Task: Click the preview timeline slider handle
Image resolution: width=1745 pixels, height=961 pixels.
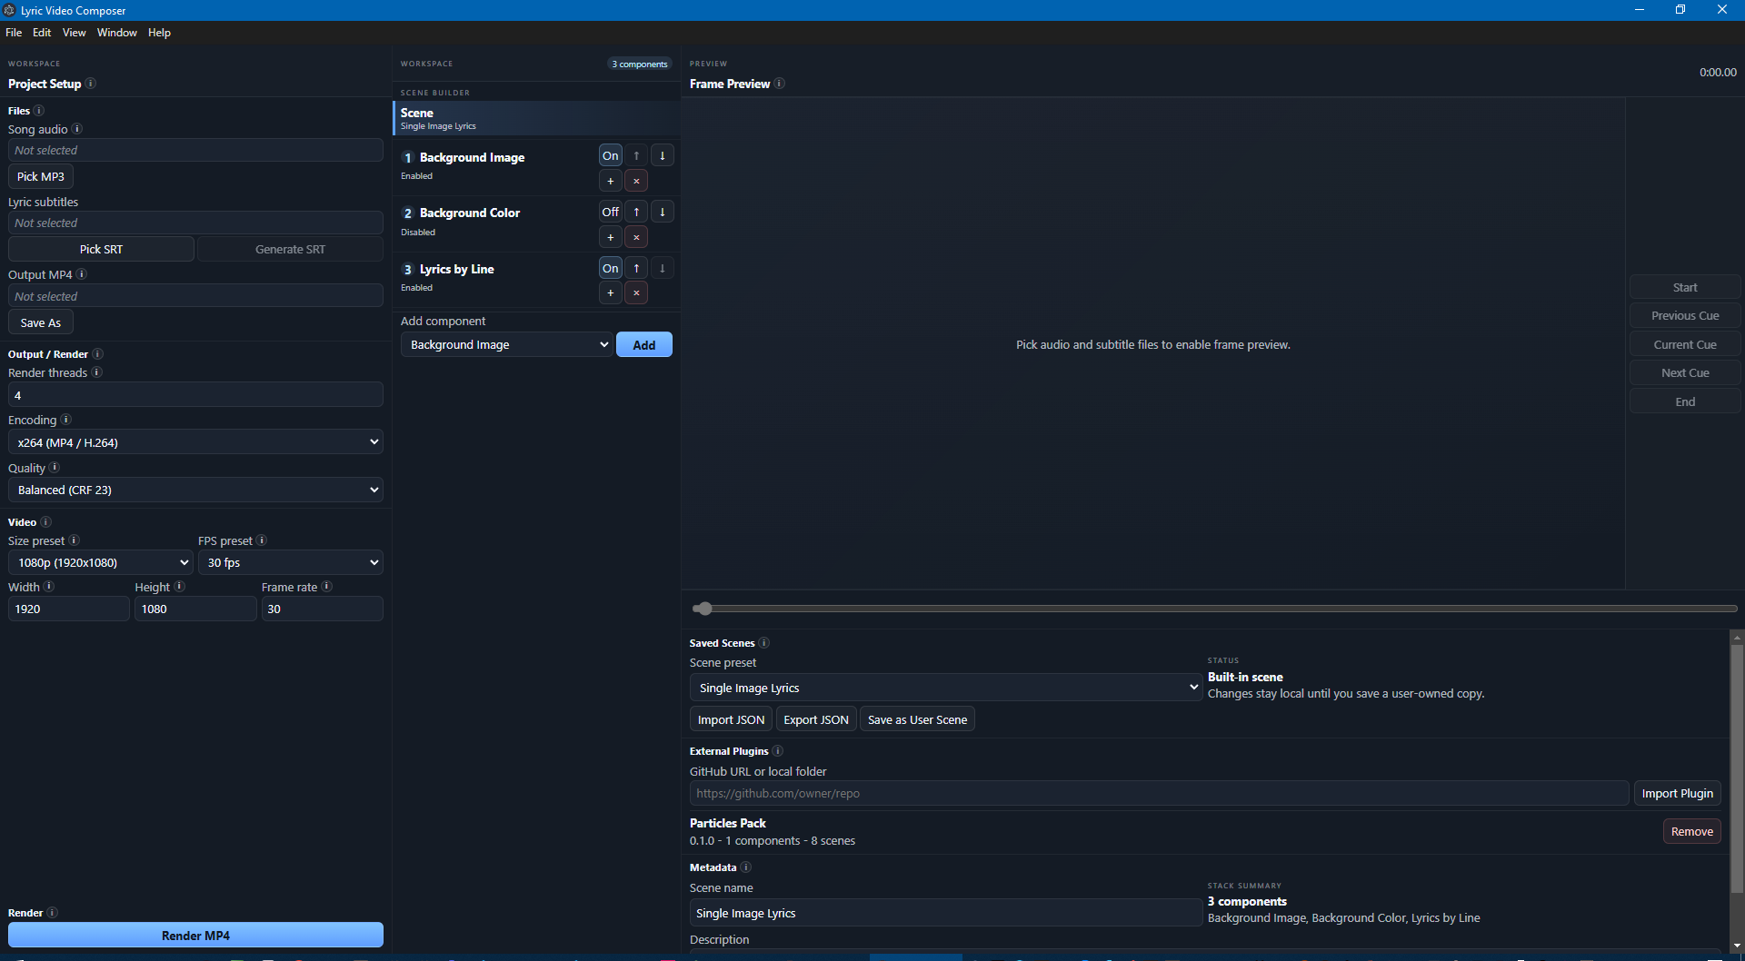Action: (x=705, y=609)
